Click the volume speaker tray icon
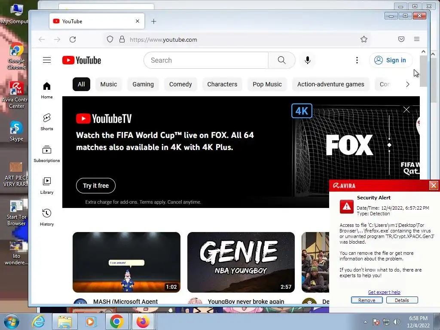Image resolution: width=440 pixels, height=330 pixels. [x=397, y=322]
